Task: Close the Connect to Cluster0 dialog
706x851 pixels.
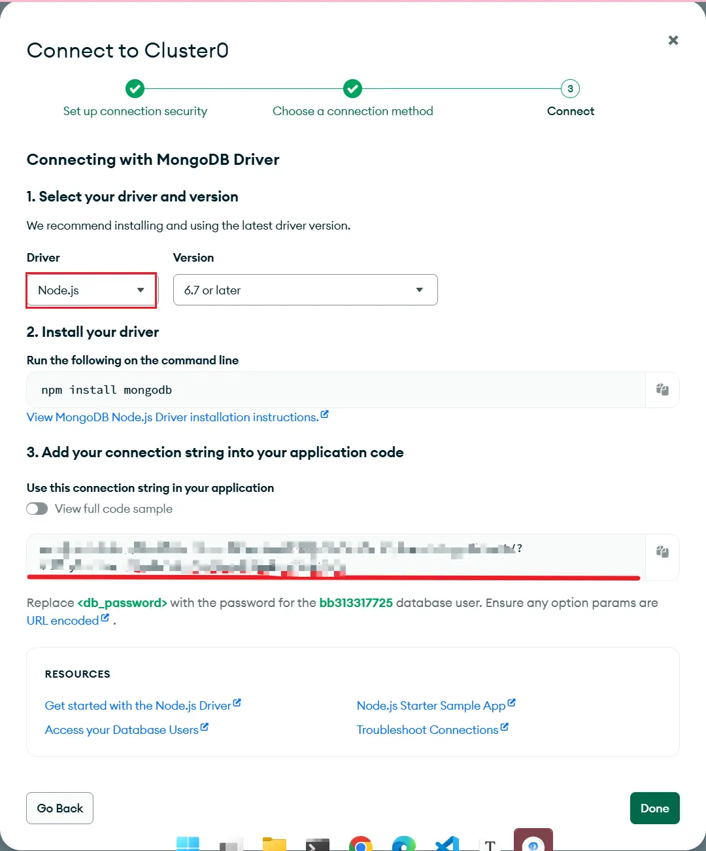Action: pos(673,41)
